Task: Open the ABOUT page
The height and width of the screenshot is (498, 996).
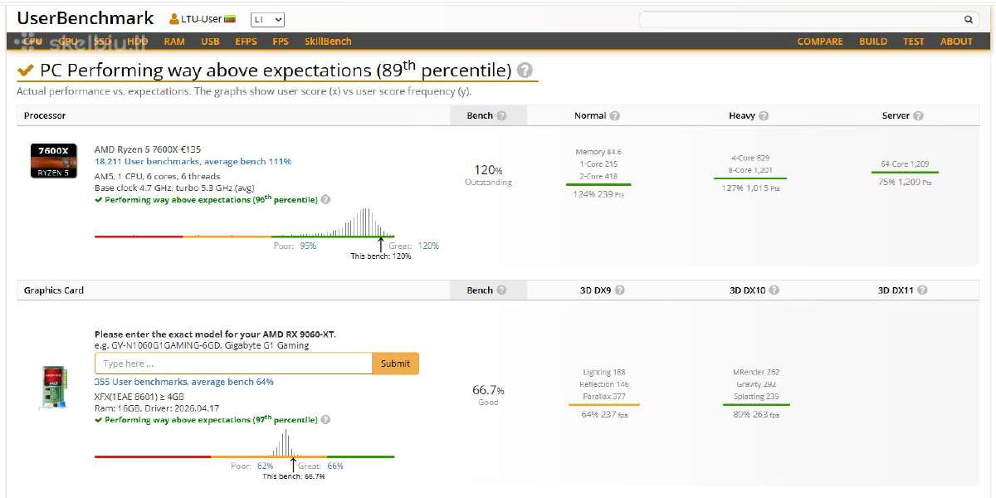Action: (x=956, y=41)
